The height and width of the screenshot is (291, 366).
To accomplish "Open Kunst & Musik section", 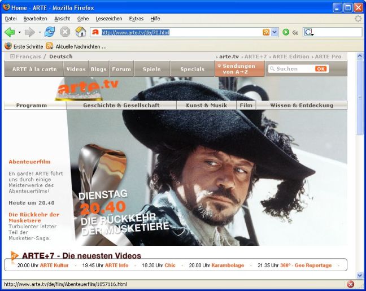I will [206, 105].
